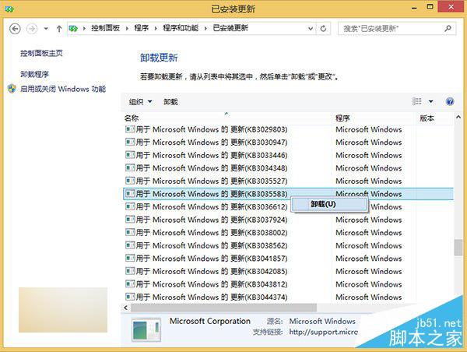The width and height of the screenshot is (467, 352).
Task: Click the forward navigation arrow
Action: click(32, 29)
